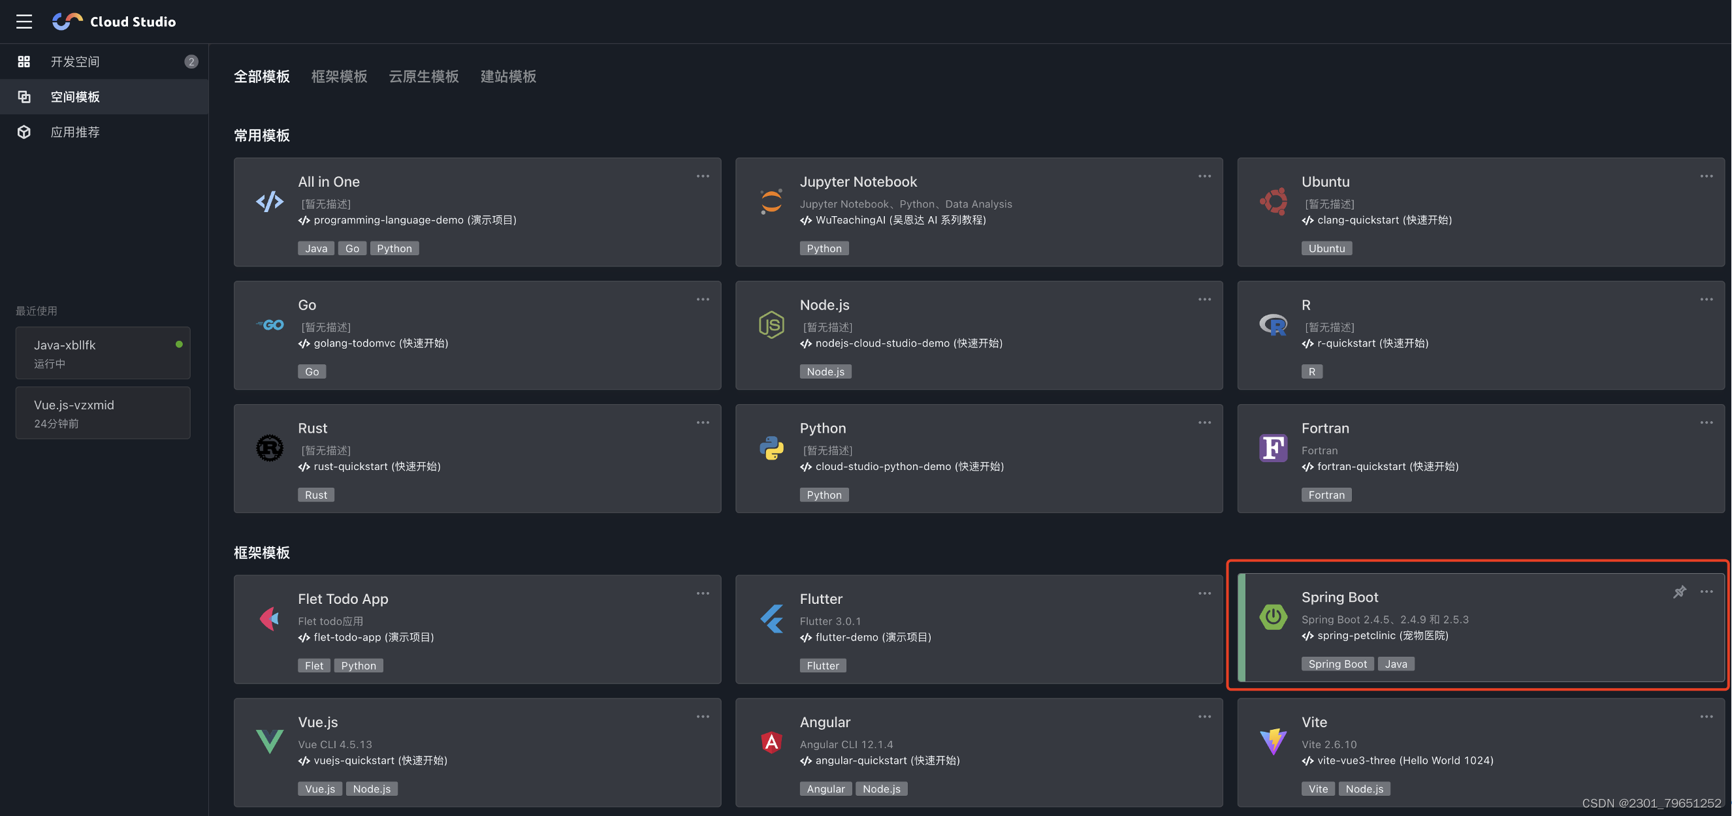Switch to the 建站模板 tab

pyautogui.click(x=508, y=76)
